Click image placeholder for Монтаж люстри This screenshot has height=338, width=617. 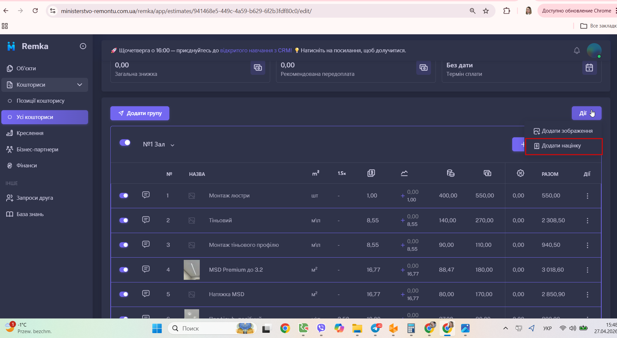click(192, 196)
